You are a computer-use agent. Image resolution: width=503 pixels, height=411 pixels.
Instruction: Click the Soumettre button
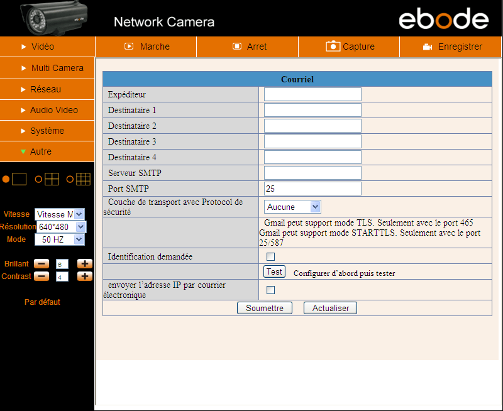(x=265, y=308)
